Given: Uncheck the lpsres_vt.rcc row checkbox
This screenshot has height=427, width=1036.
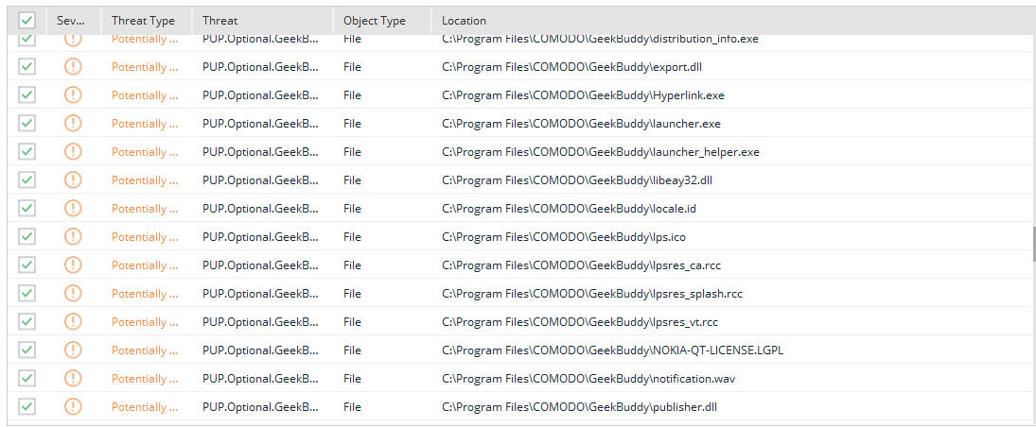Looking at the screenshot, I should (27, 322).
